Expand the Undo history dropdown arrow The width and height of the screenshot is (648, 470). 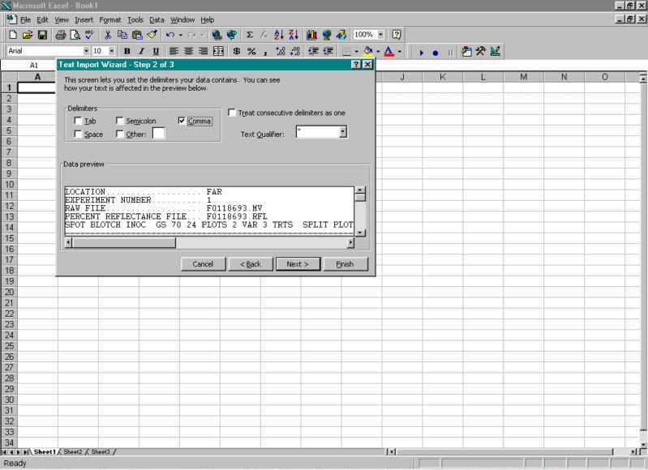pyautogui.click(x=180, y=35)
